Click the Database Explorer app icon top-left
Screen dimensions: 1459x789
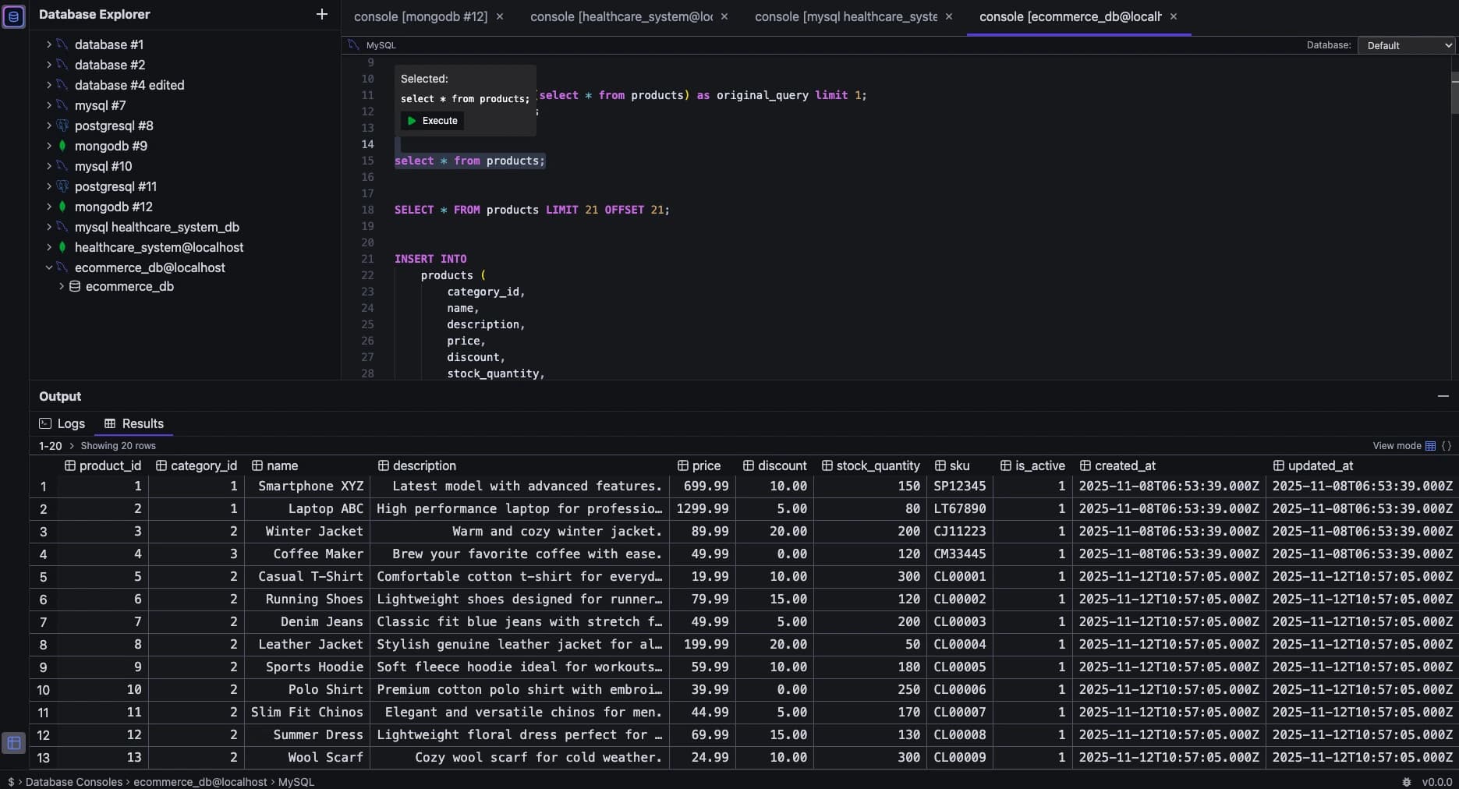pos(14,16)
